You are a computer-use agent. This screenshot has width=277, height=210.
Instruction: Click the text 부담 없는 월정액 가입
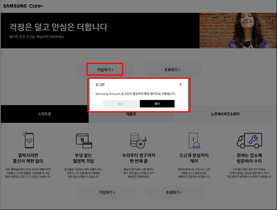[x=83, y=158]
